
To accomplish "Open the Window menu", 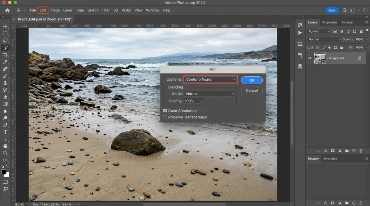I will pyautogui.click(x=152, y=10).
